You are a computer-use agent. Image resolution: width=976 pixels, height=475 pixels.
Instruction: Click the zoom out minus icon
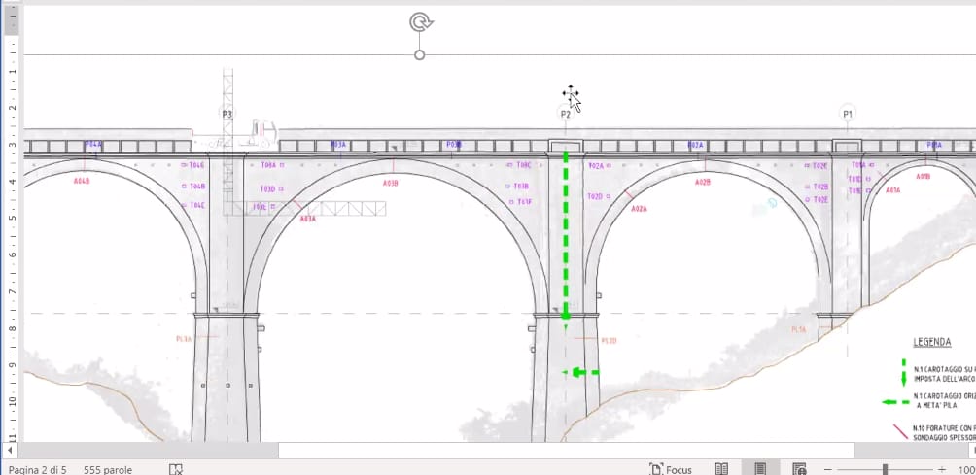click(827, 469)
